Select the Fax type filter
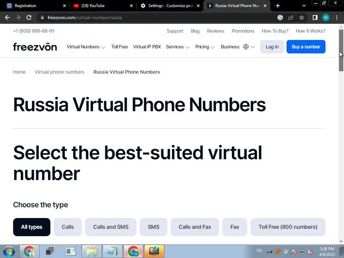 pyautogui.click(x=235, y=227)
